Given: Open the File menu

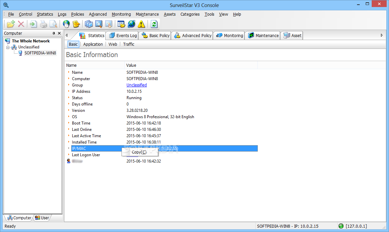Looking at the screenshot, I should (x=11, y=14).
